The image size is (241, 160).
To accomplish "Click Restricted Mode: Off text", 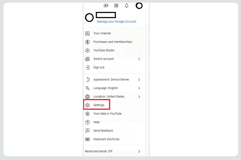I will 99,151.
